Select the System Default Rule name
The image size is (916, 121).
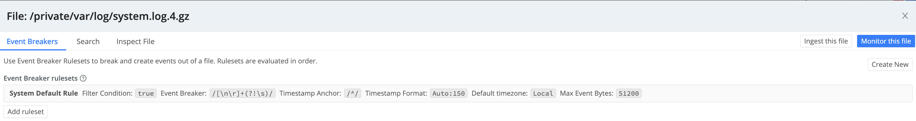click(44, 93)
